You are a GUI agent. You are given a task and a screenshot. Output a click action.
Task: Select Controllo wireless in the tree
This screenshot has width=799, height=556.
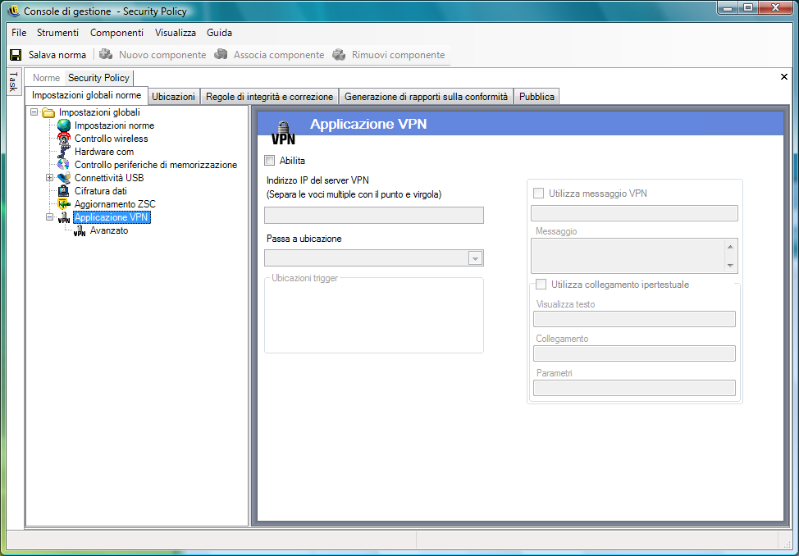111,139
